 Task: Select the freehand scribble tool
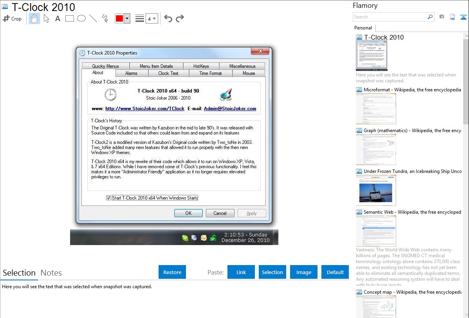coord(105,18)
